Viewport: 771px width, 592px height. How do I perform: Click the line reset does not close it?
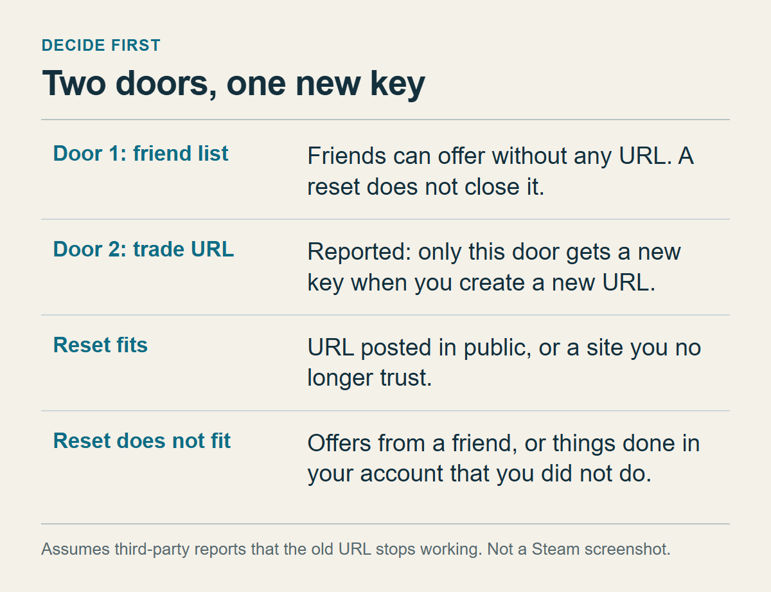point(425,187)
